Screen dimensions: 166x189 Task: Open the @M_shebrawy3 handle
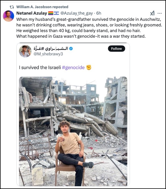(x=48, y=54)
